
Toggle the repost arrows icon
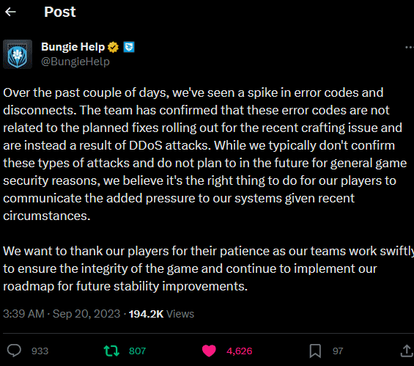click(111, 351)
